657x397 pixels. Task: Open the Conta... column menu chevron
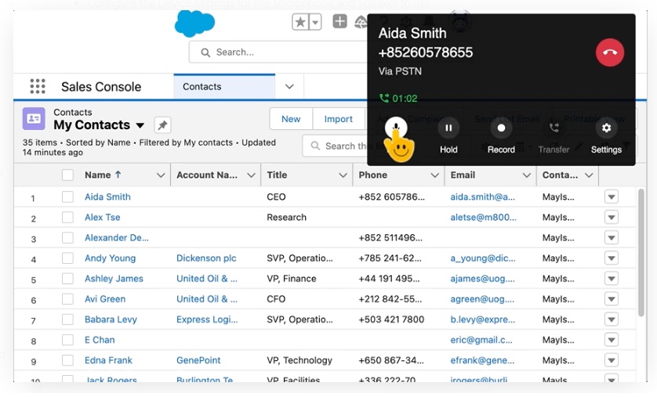(x=589, y=175)
